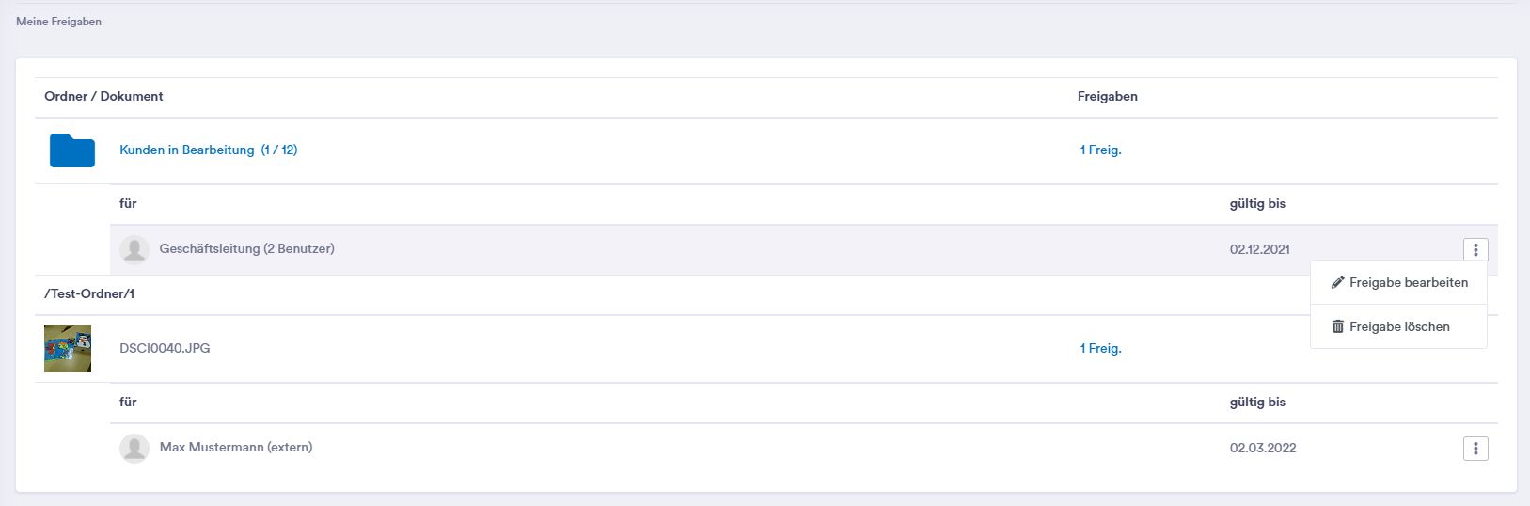
Task: Click the Max Mustermann avatar icon
Action: pos(134,448)
